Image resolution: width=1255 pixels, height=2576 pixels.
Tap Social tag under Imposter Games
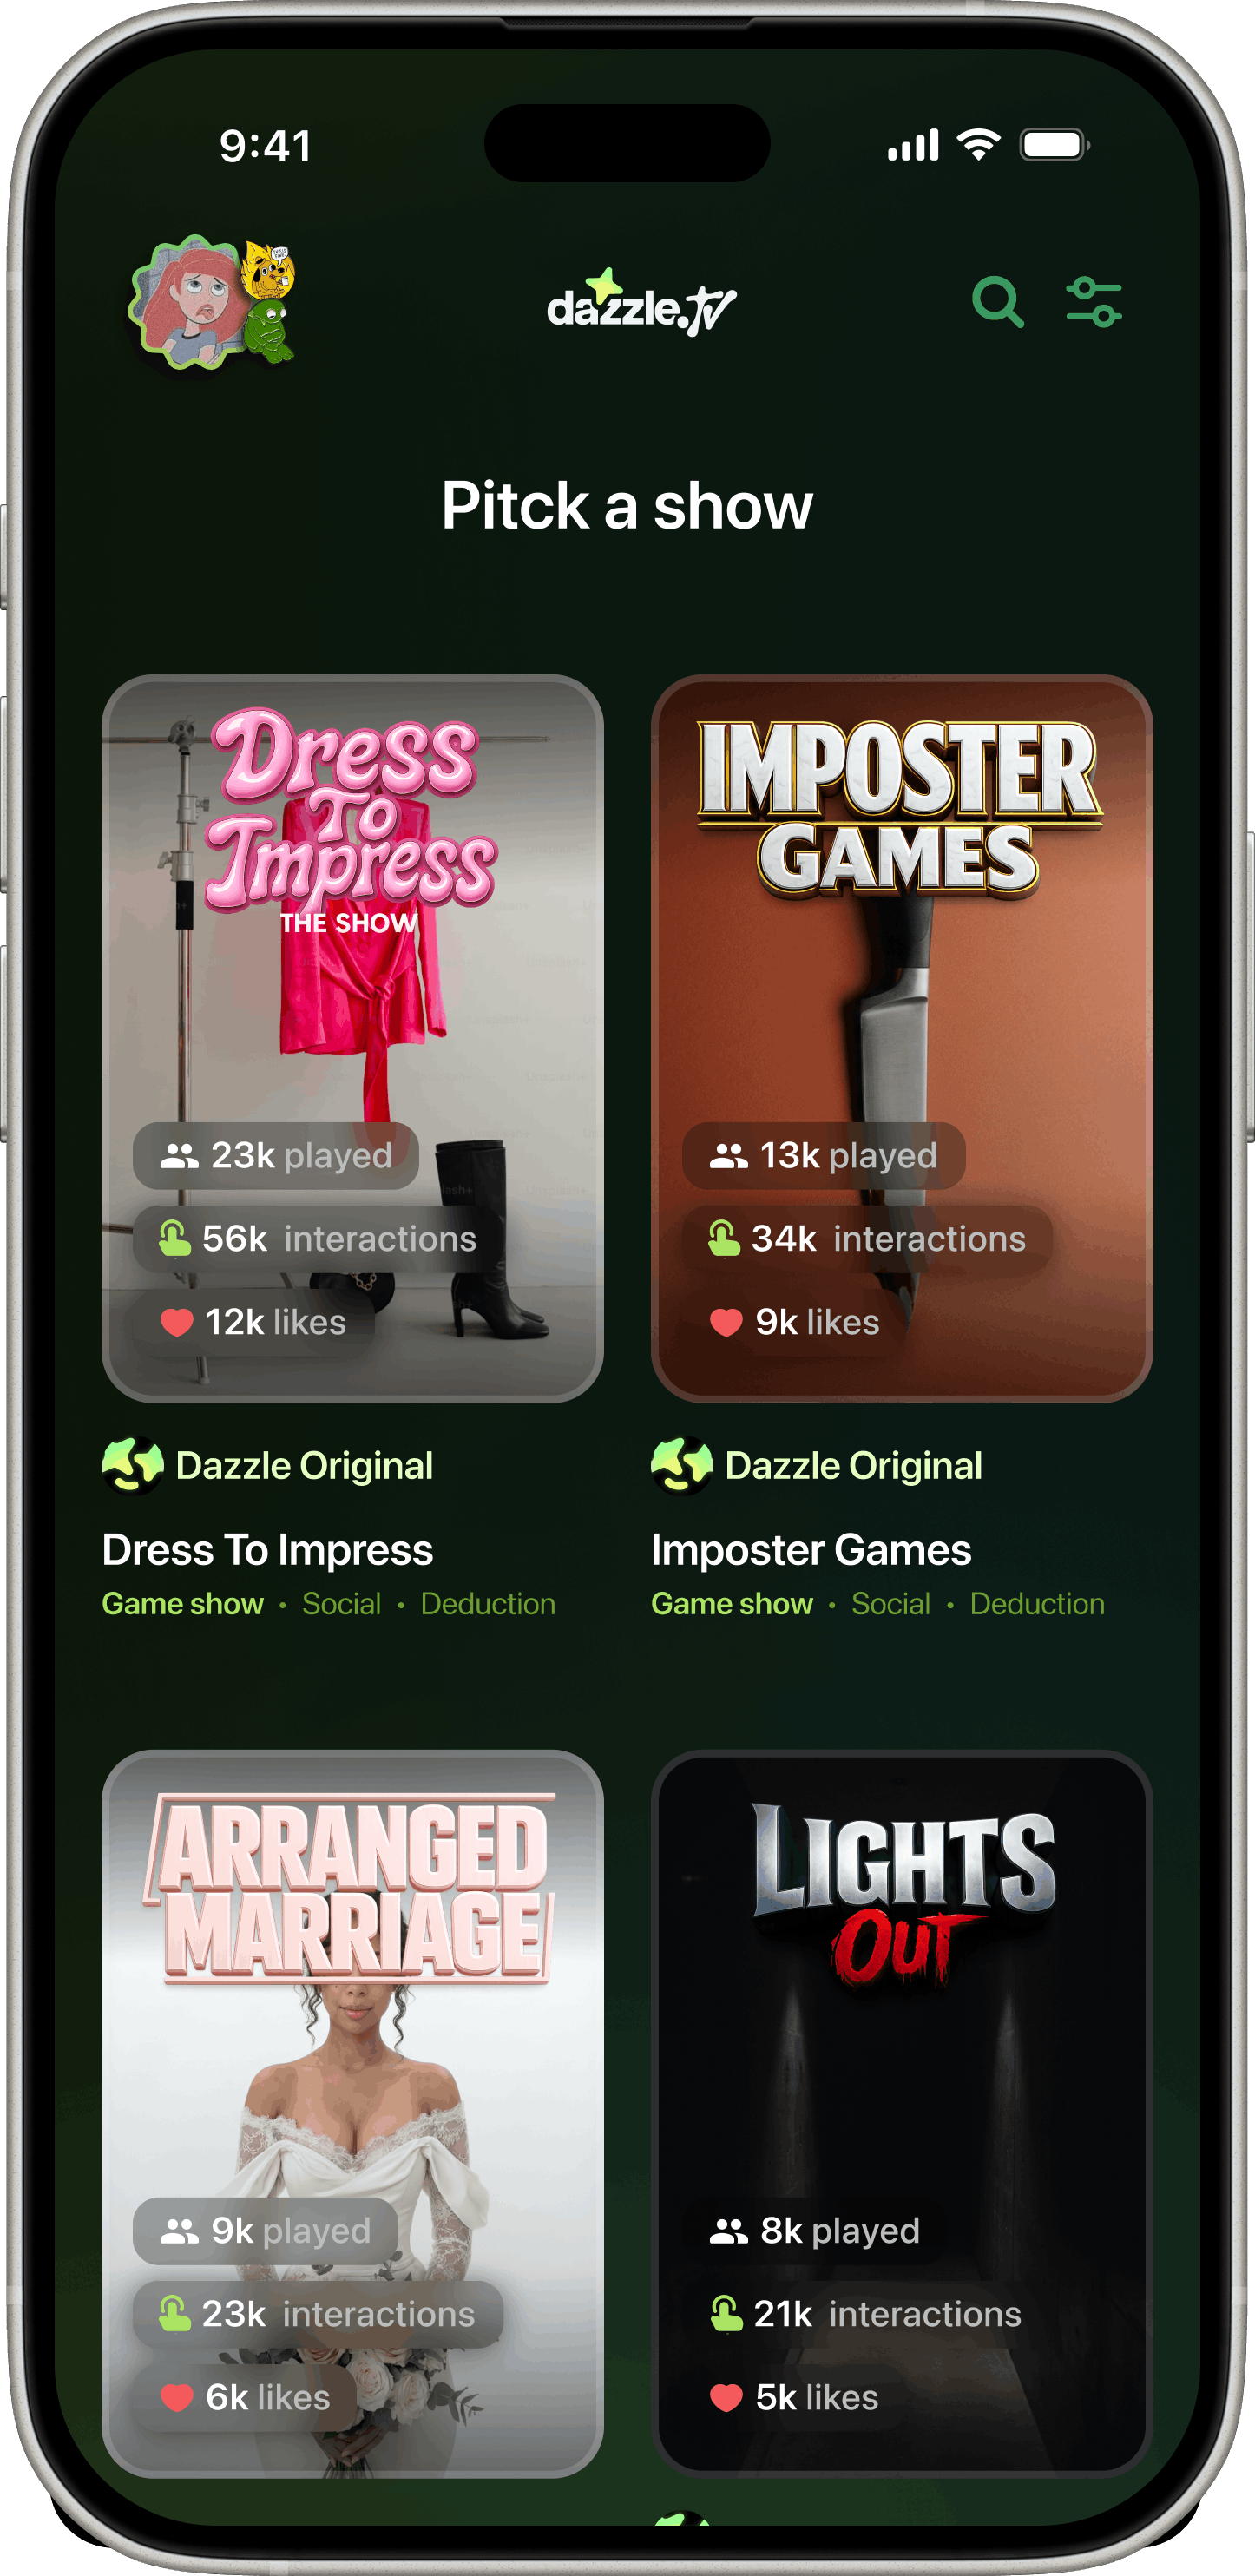click(891, 1604)
